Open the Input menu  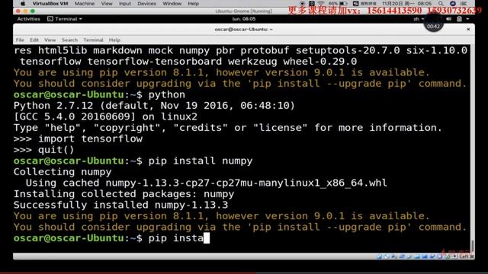point(125,3)
